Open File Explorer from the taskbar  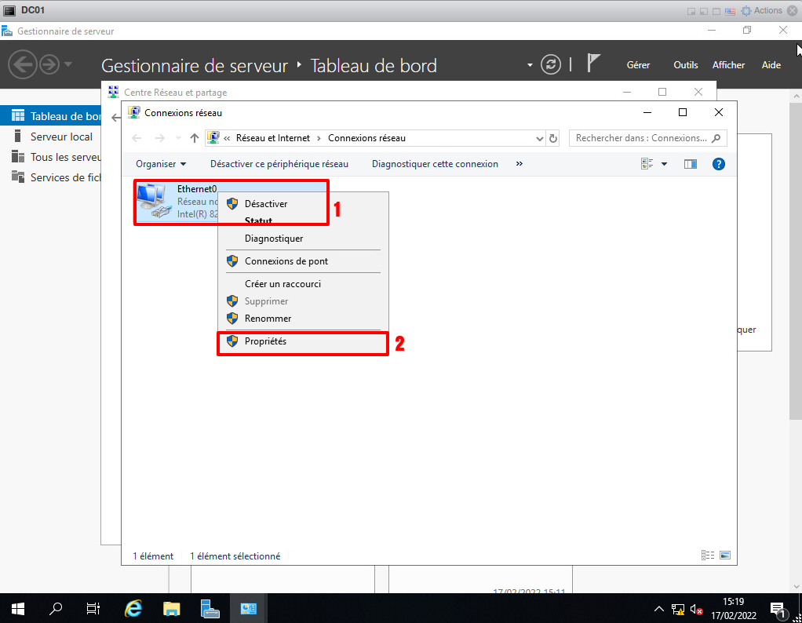pyautogui.click(x=172, y=608)
